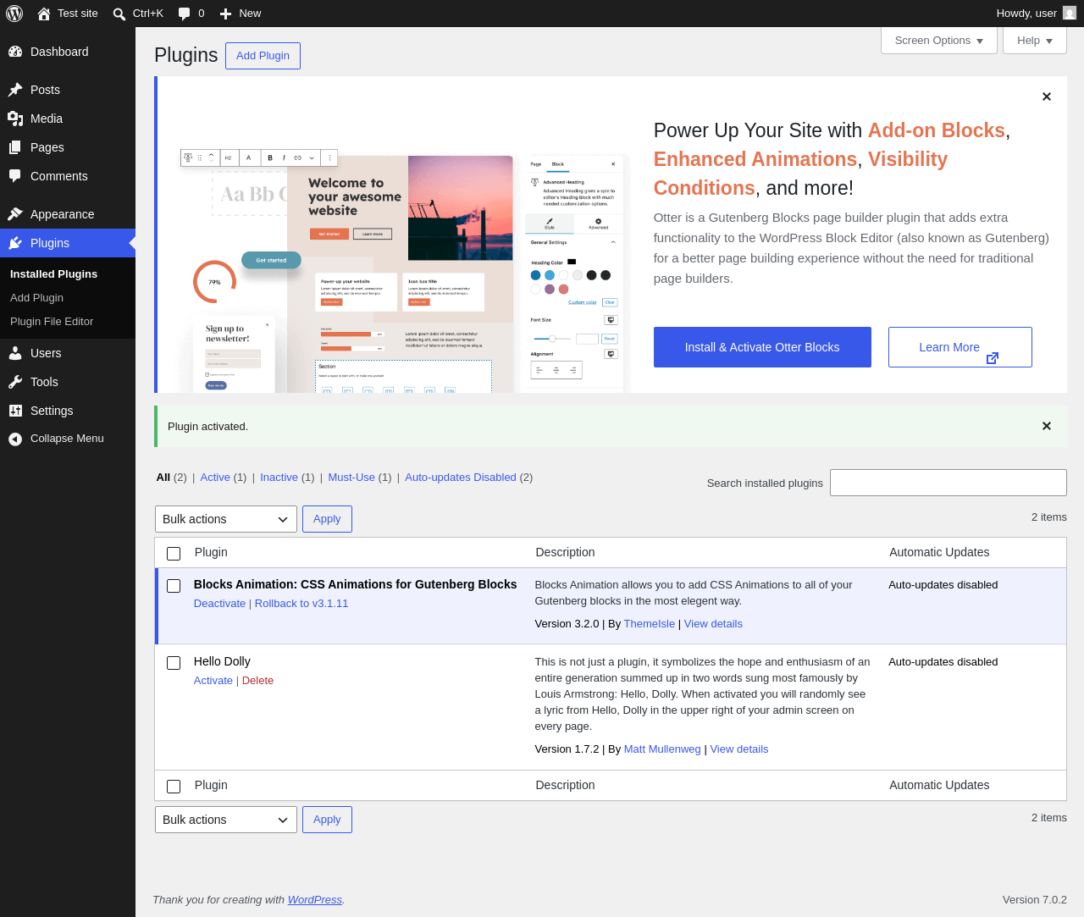Click the Posts pushpin icon
The image size is (1084, 917).
15,90
